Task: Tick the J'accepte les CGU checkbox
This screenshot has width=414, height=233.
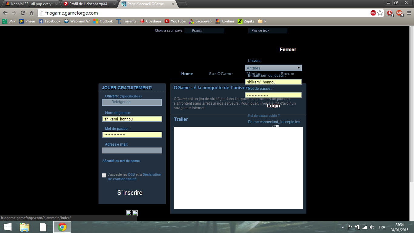Action: tap(104, 175)
